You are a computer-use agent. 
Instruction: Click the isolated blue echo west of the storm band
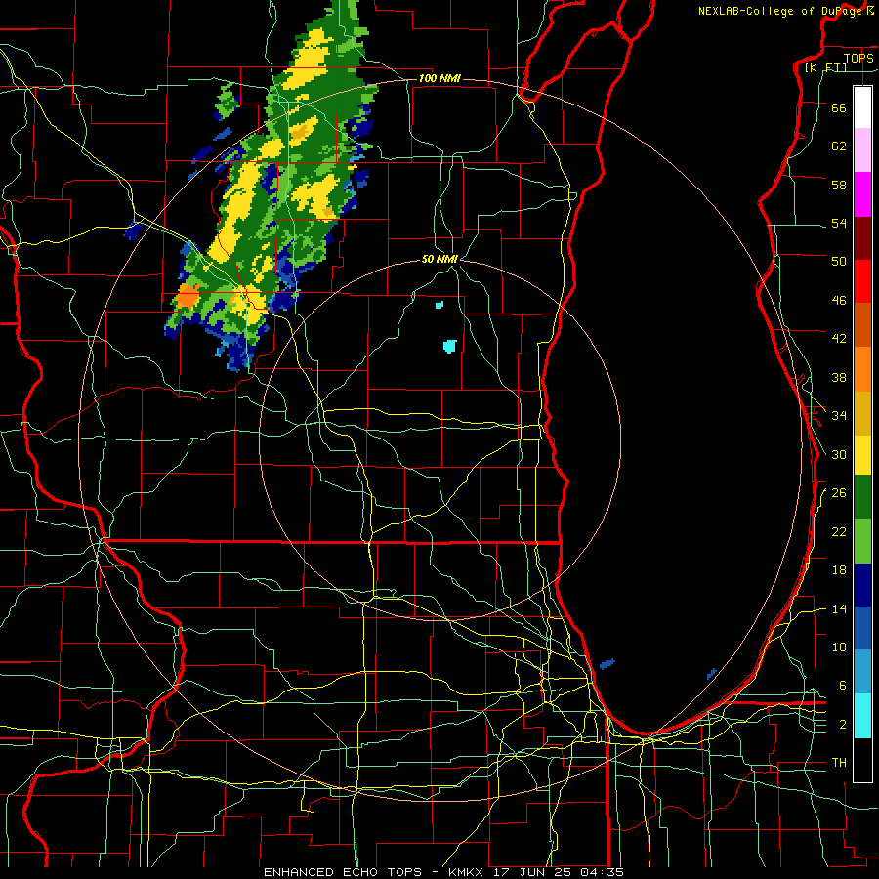click(133, 230)
